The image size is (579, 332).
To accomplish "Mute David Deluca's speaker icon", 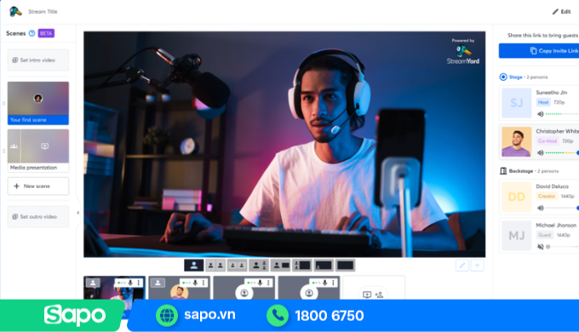I will (541, 208).
